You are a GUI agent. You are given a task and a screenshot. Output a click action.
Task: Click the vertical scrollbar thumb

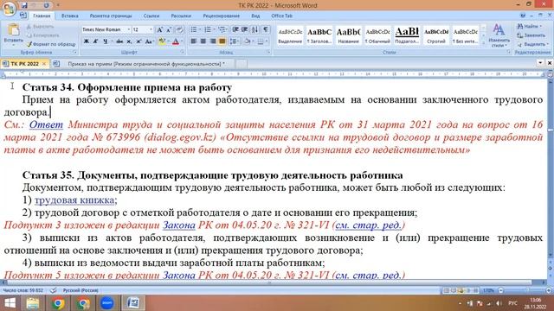pyautogui.click(x=551, y=130)
